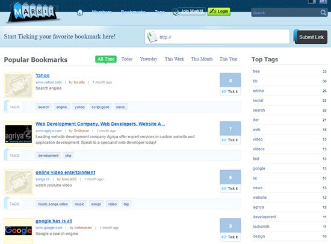Tick the Yahoo bookmark
The height and width of the screenshot is (244, 331).
point(230,91)
